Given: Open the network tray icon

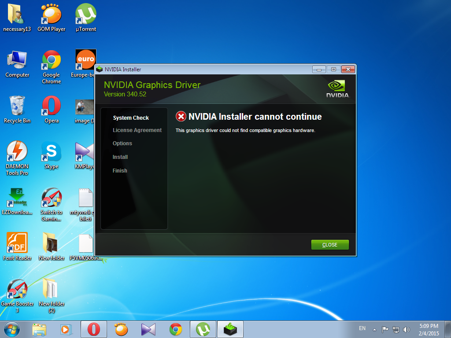Looking at the screenshot, I should (396, 329).
